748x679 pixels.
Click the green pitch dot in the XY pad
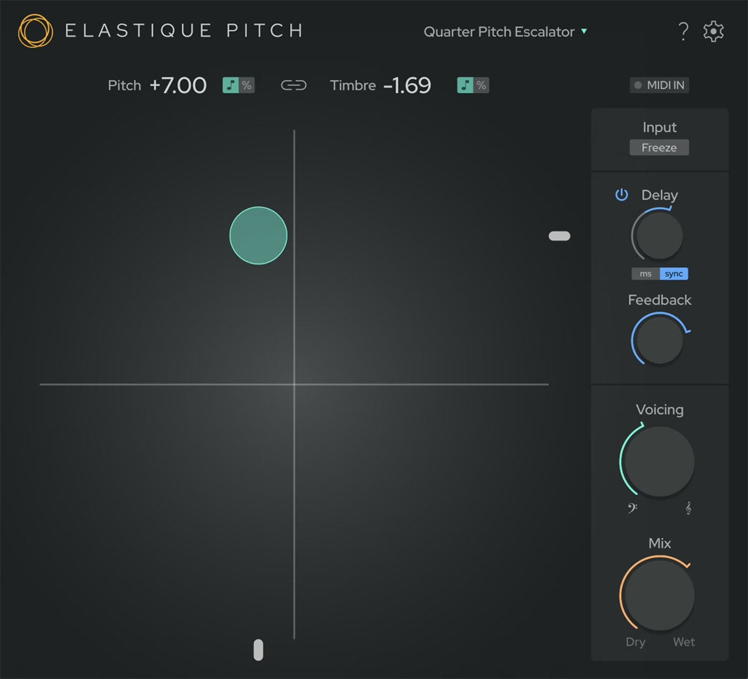[x=258, y=235]
